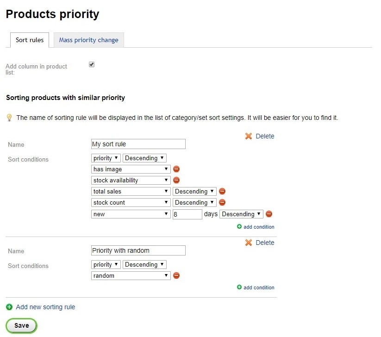Change the 'stock count' Descending order dropdown

[x=194, y=203]
